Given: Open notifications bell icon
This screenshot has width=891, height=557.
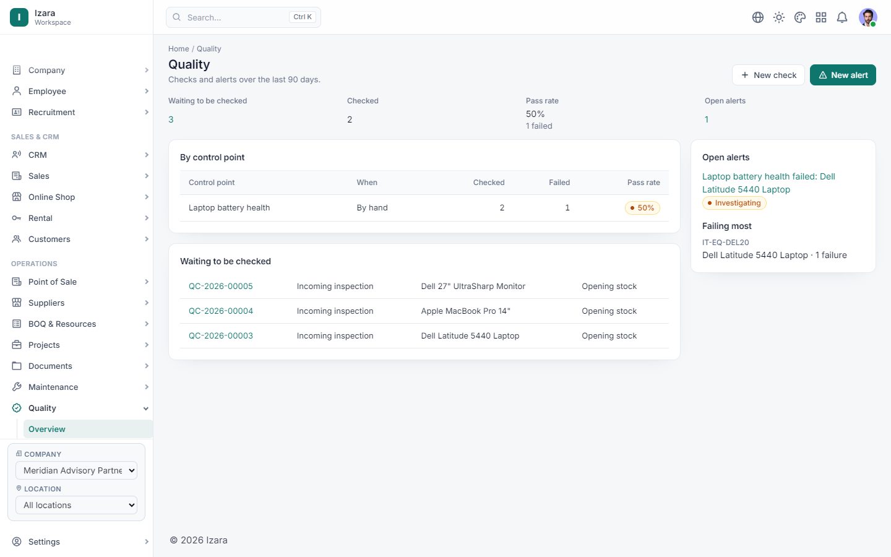Looking at the screenshot, I should (x=842, y=17).
